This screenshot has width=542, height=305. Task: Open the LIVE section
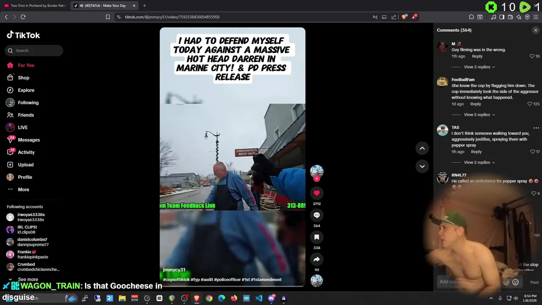[x=17, y=128]
